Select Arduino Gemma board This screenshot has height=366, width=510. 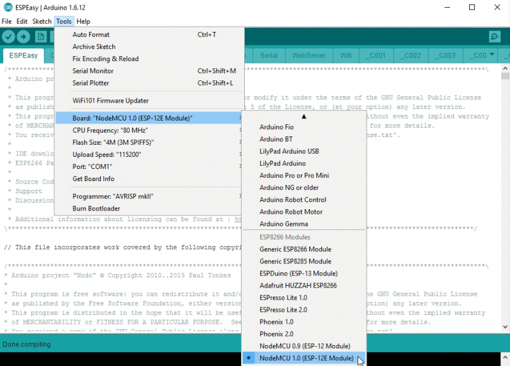304,224
